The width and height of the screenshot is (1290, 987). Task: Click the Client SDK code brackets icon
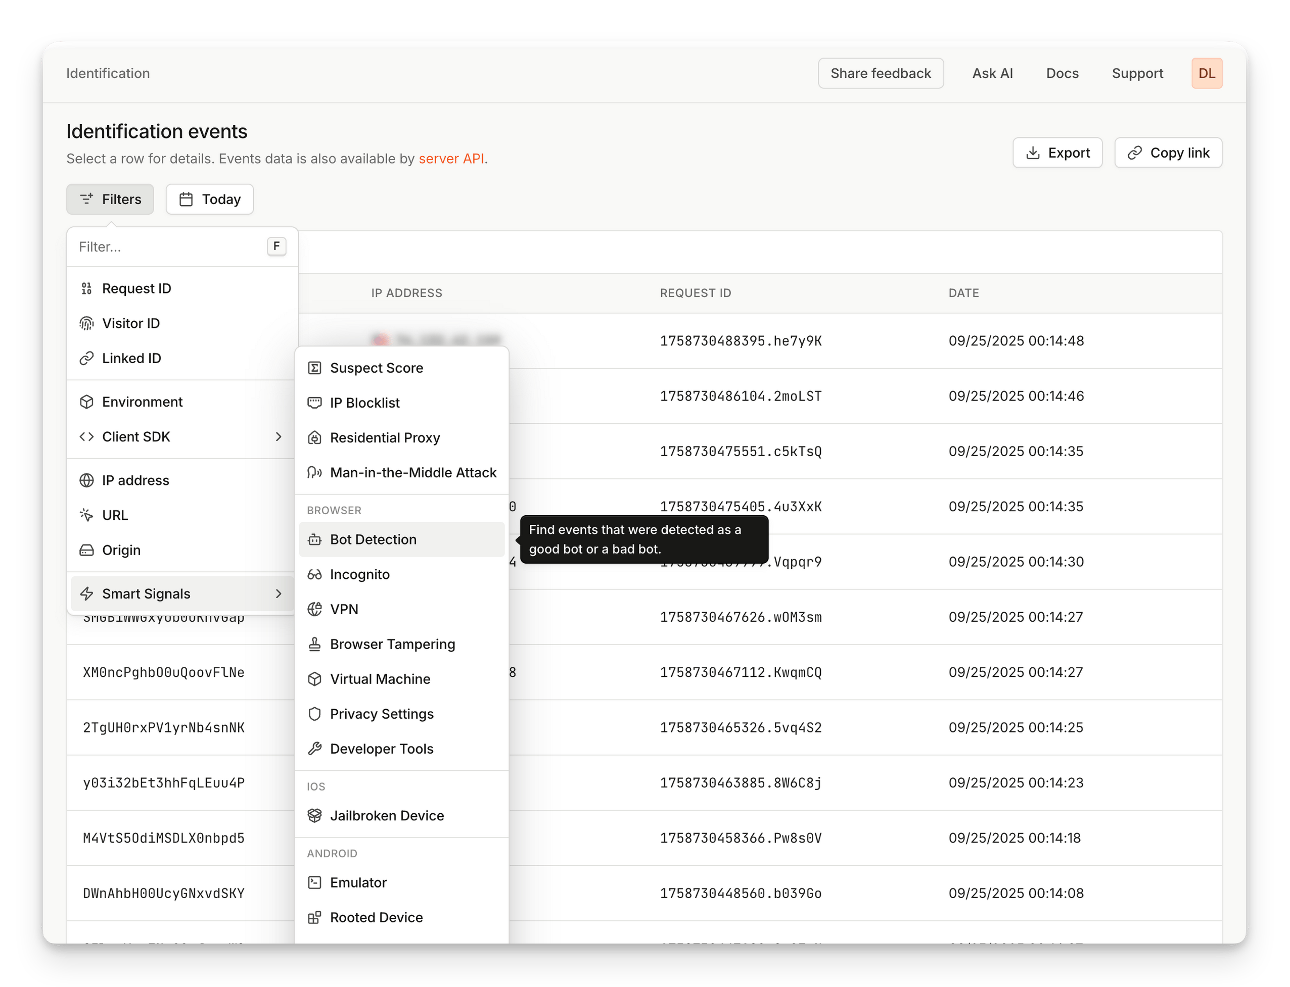[86, 436]
